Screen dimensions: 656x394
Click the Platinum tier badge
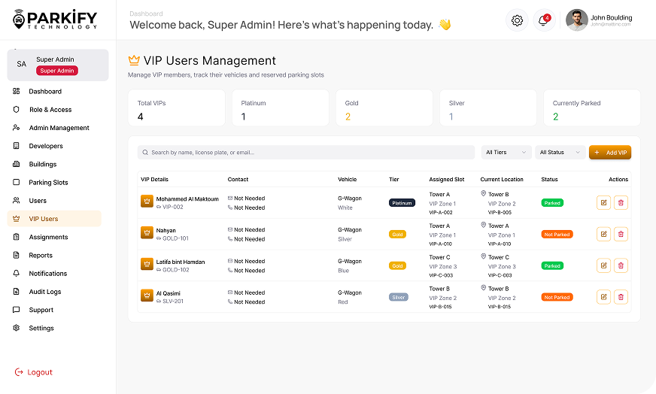(x=402, y=203)
